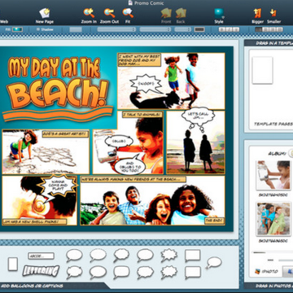The height and width of the screenshot is (293, 293).
Task: Open the Album selector dropdown
Action: pyautogui.click(x=291, y=153)
